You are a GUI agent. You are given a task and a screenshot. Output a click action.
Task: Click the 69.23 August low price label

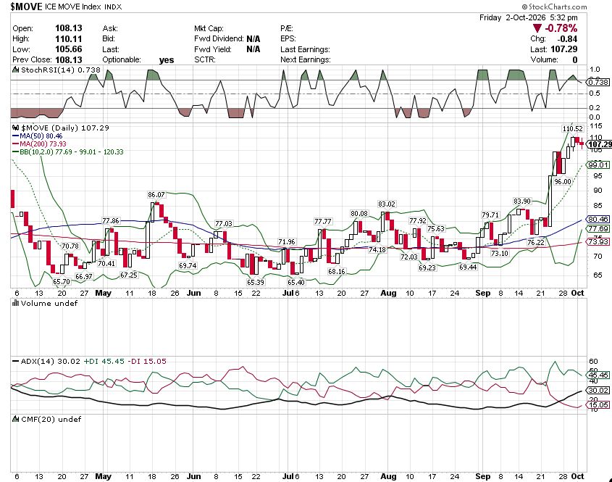tap(427, 267)
